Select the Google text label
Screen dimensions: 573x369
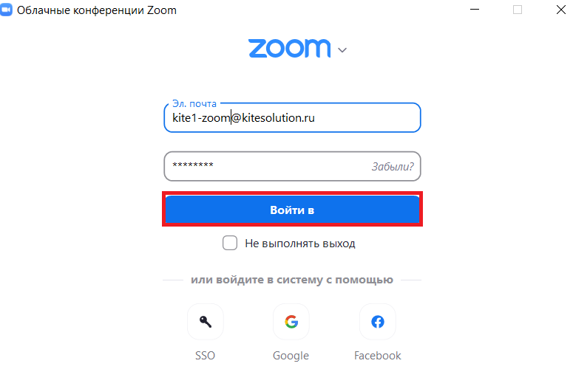pos(291,356)
